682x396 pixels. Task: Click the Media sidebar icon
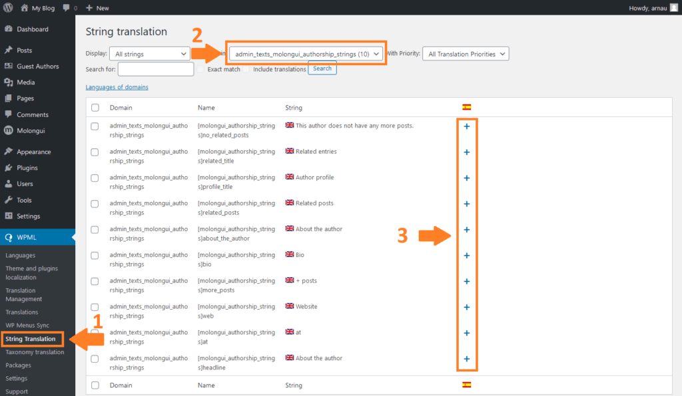click(x=8, y=82)
